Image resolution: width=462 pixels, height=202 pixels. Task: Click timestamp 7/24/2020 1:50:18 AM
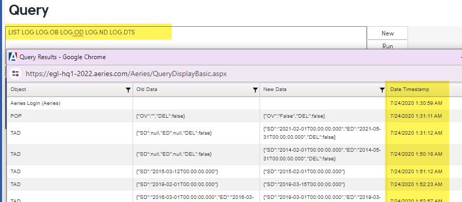[416, 154]
